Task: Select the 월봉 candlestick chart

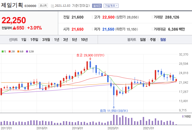Action: point(163,40)
